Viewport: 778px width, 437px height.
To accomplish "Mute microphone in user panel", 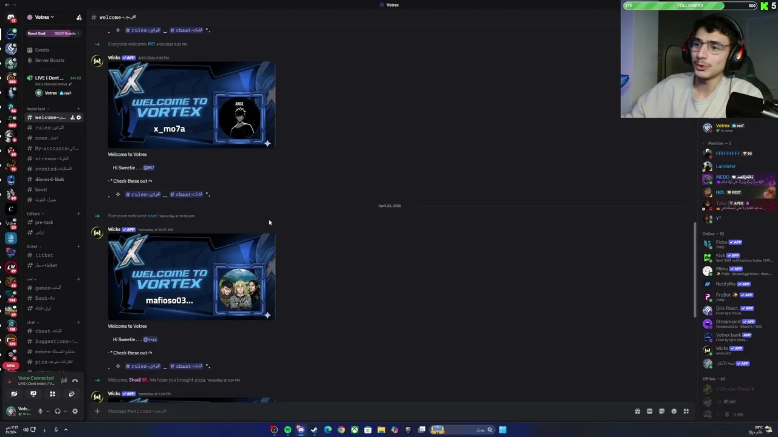I will (40, 411).
